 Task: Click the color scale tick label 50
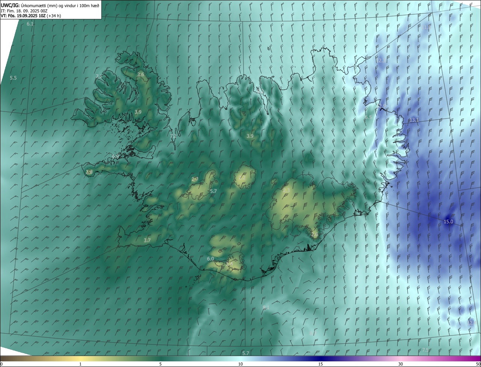(478, 364)
